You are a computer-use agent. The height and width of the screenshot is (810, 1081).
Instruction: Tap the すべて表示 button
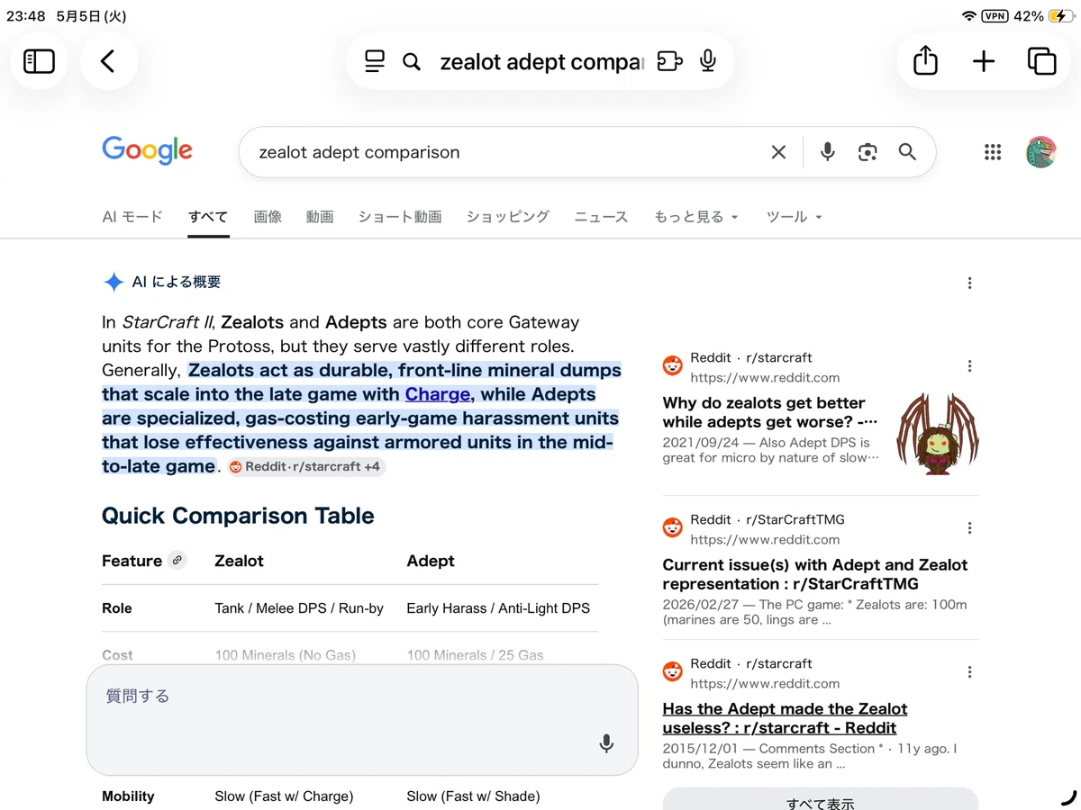tap(820, 801)
